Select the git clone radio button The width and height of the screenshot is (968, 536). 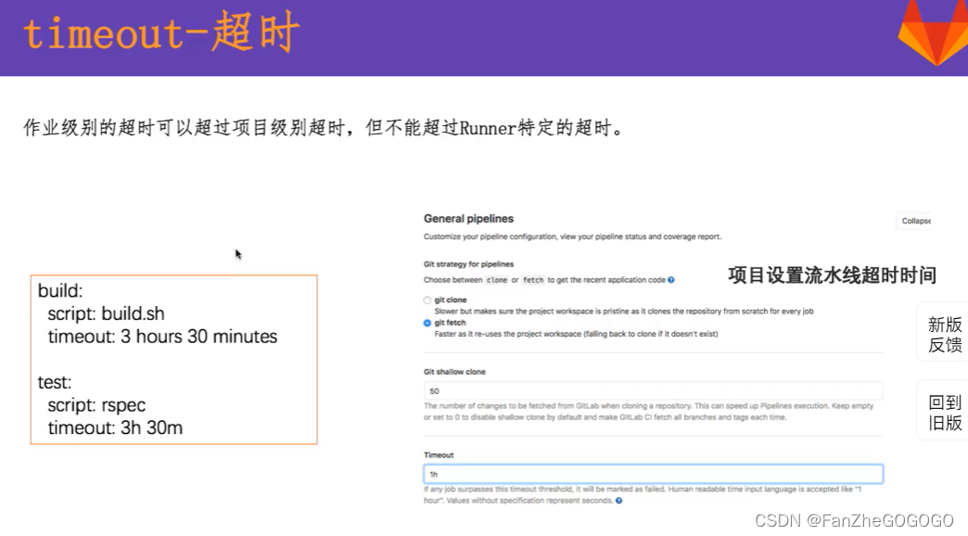pyautogui.click(x=427, y=300)
